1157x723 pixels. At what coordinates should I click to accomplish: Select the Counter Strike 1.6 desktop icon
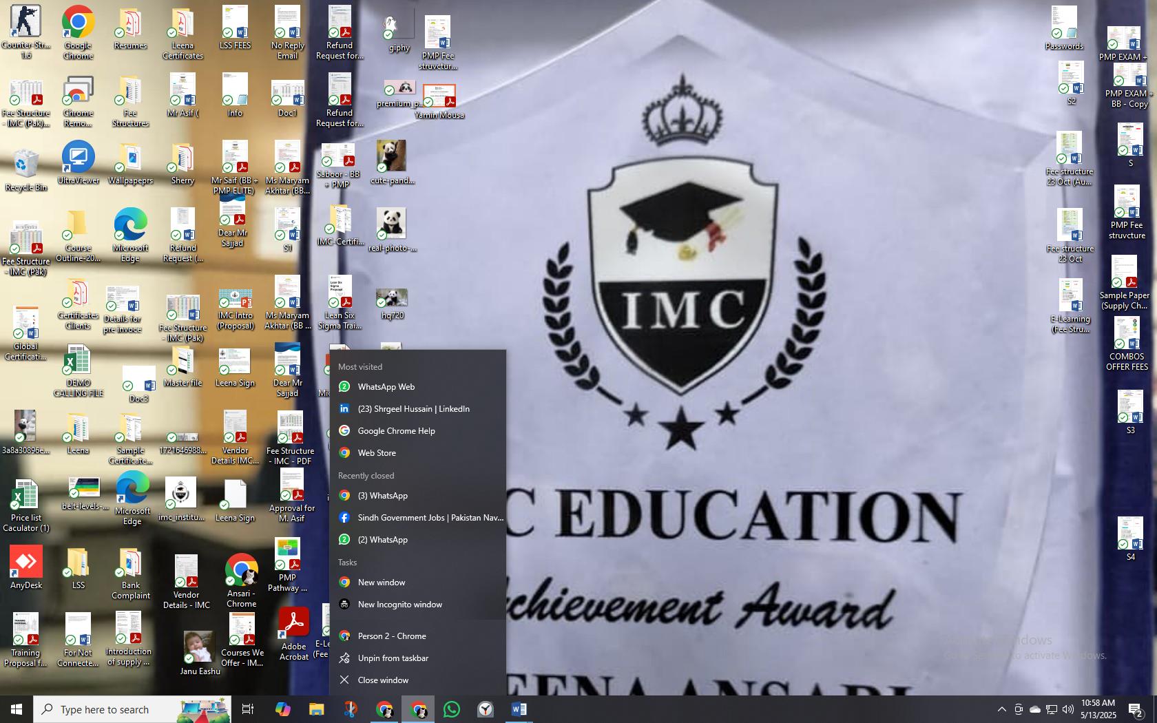click(x=25, y=31)
